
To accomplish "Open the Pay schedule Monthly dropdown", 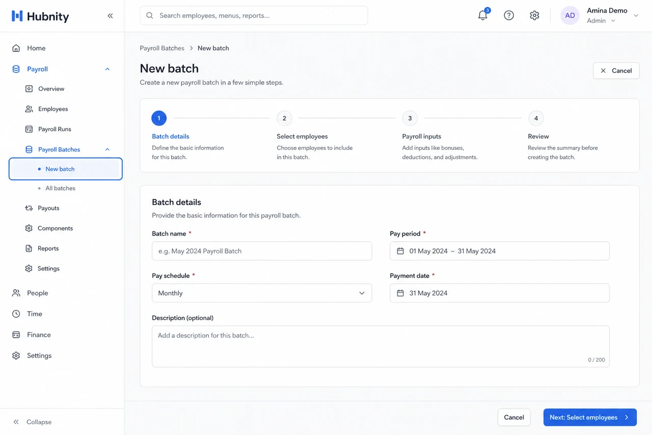I will pyautogui.click(x=262, y=293).
